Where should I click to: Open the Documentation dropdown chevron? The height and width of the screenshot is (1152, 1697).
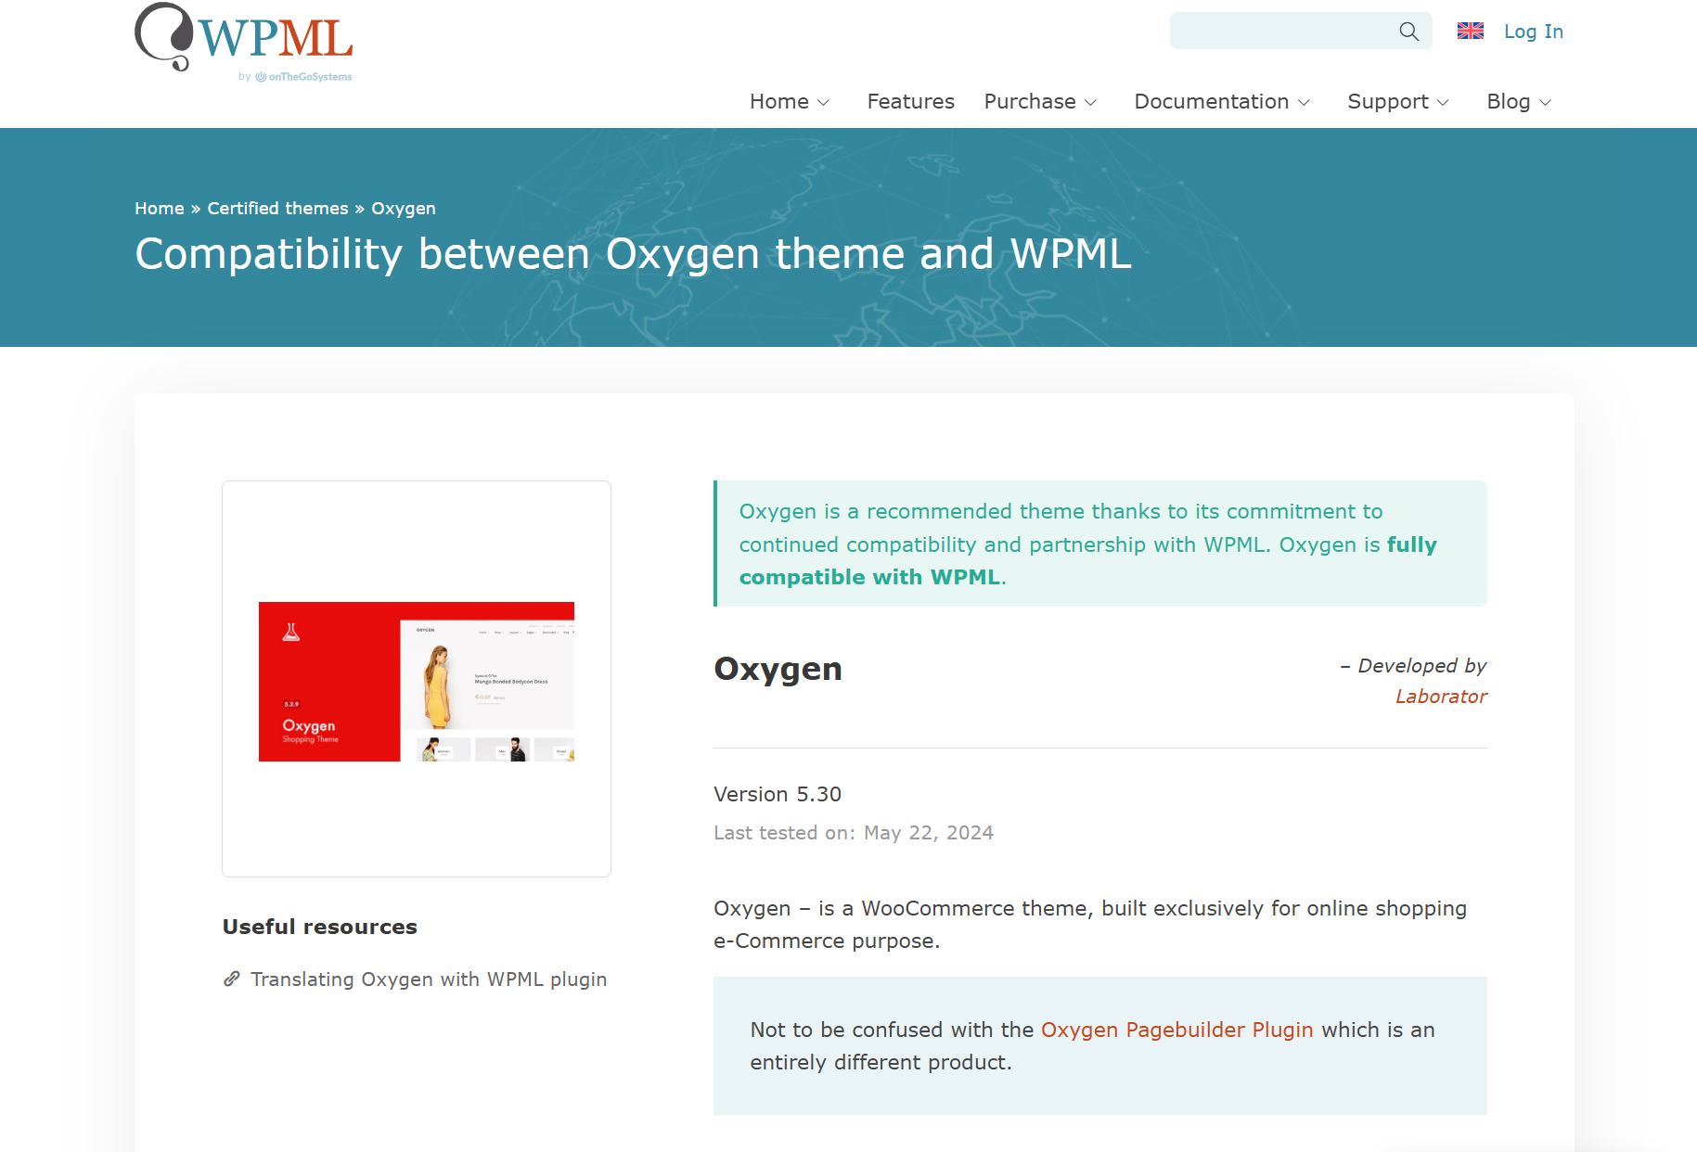[1304, 103]
